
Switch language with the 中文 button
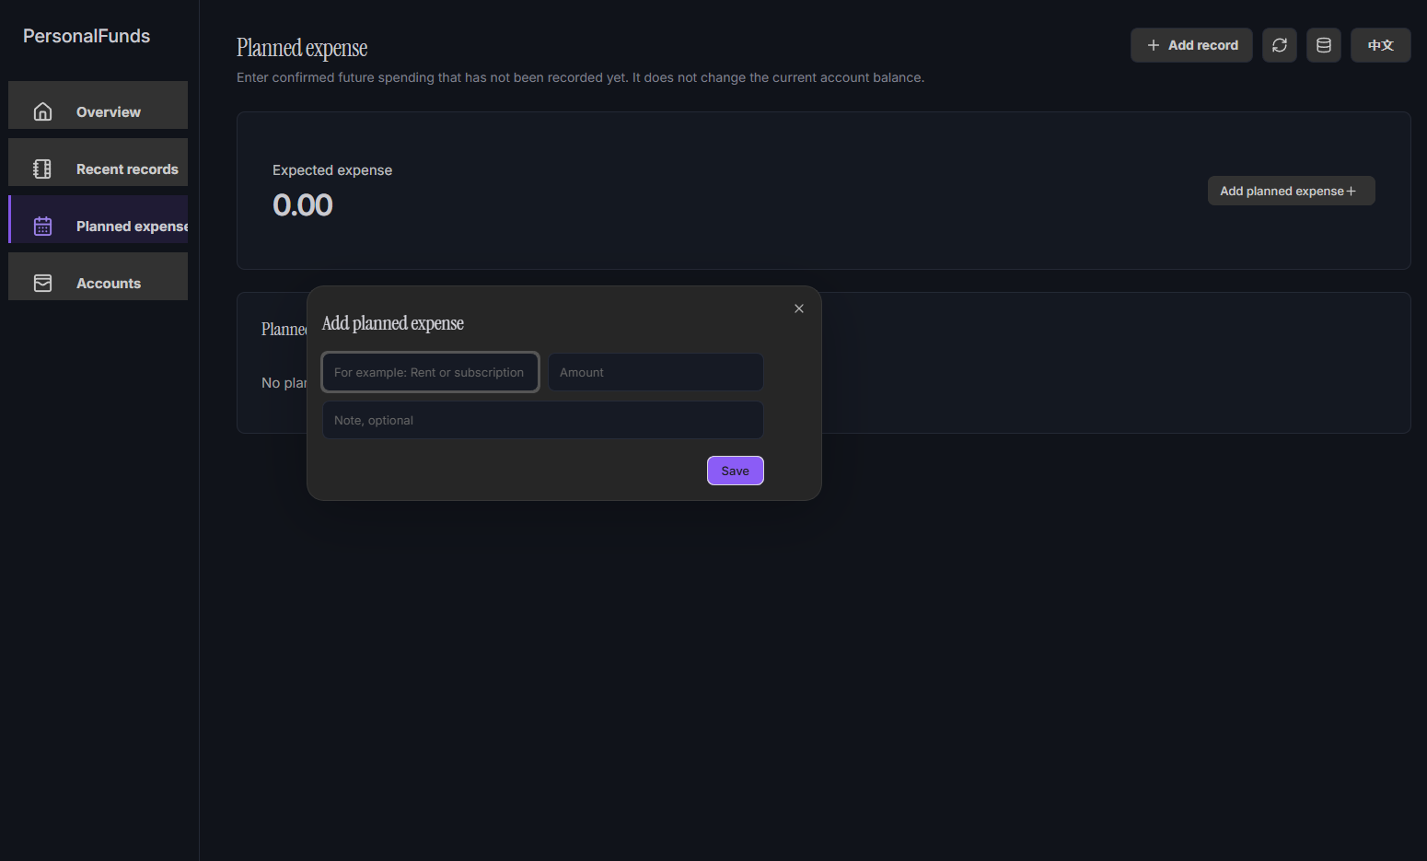(x=1380, y=45)
